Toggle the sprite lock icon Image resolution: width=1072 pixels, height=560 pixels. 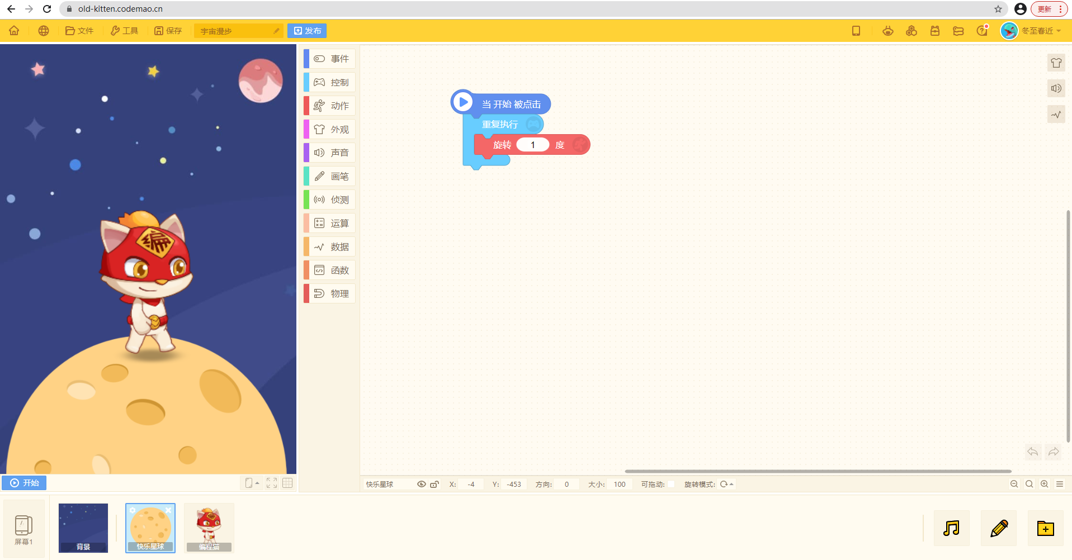[x=435, y=485]
